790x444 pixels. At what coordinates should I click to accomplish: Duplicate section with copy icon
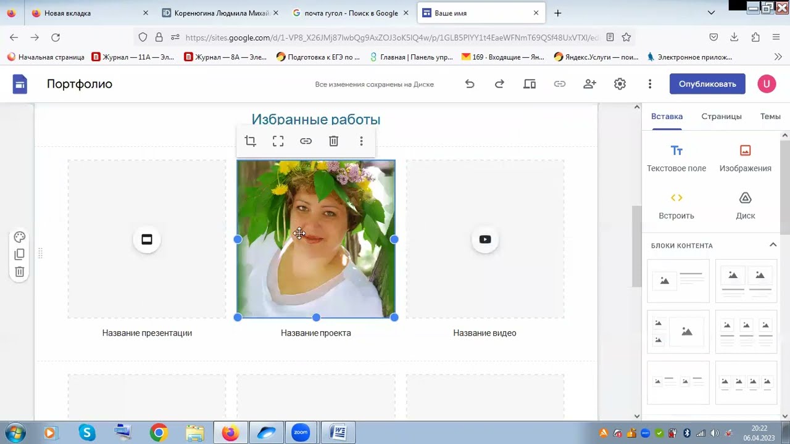pos(19,254)
